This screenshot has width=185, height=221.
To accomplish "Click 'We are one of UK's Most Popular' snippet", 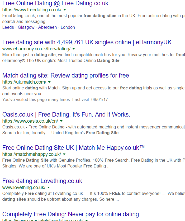I will tap(50, 166).
